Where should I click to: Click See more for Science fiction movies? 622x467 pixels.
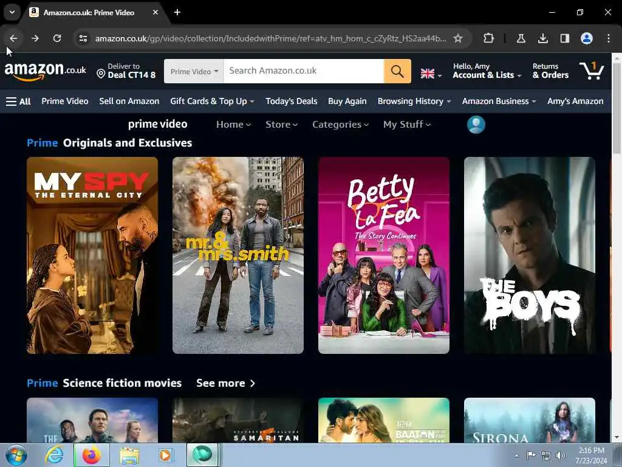pyautogui.click(x=226, y=383)
